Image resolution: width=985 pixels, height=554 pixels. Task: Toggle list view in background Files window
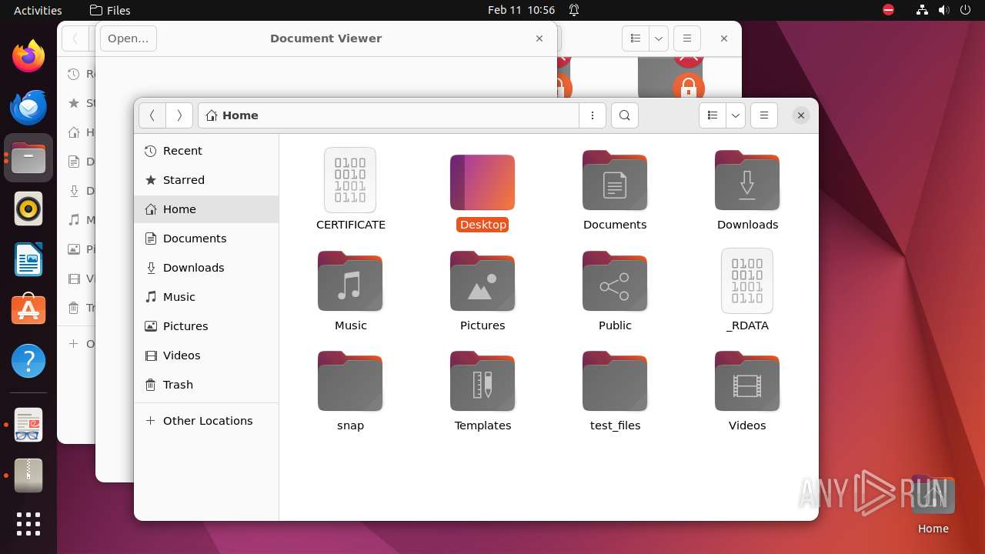pyautogui.click(x=636, y=38)
